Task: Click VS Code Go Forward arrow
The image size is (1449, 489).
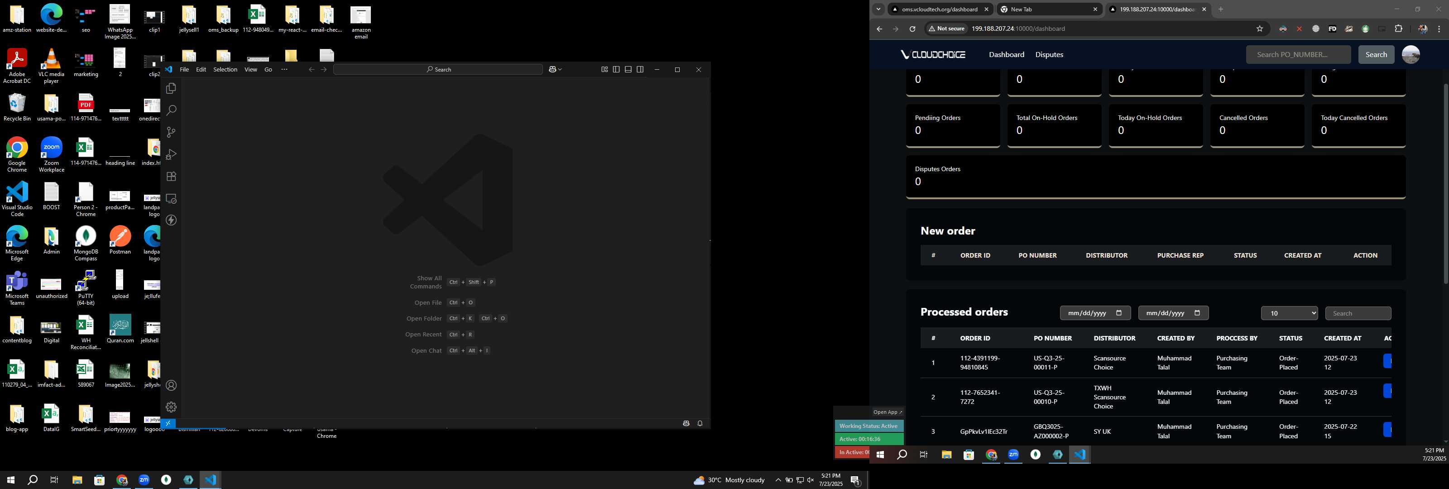Action: (x=323, y=69)
